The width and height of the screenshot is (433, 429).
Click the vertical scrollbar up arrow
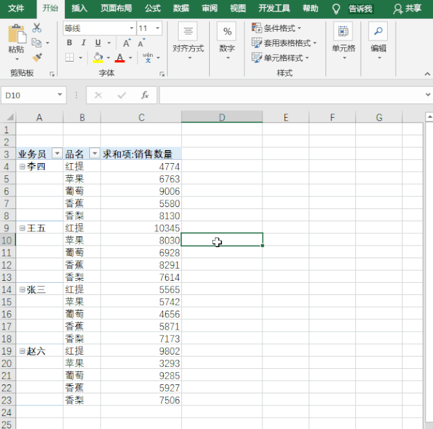(x=429, y=117)
